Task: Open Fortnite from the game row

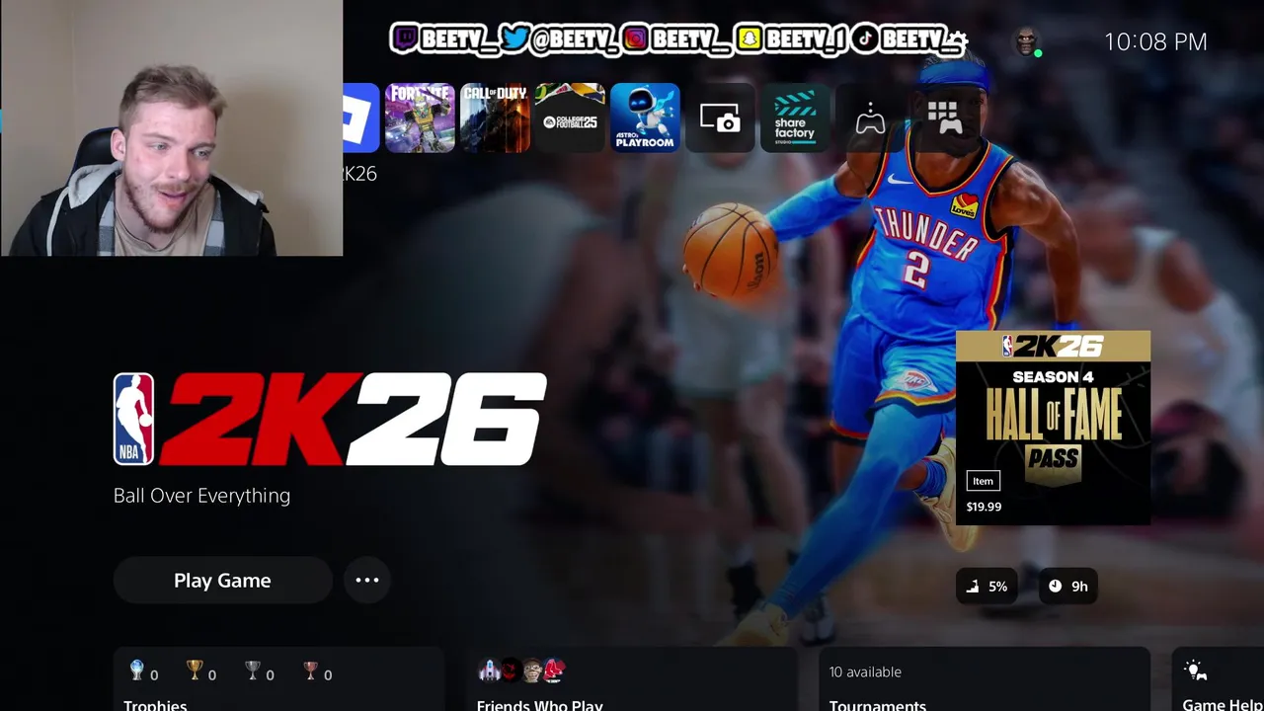Action: click(420, 118)
